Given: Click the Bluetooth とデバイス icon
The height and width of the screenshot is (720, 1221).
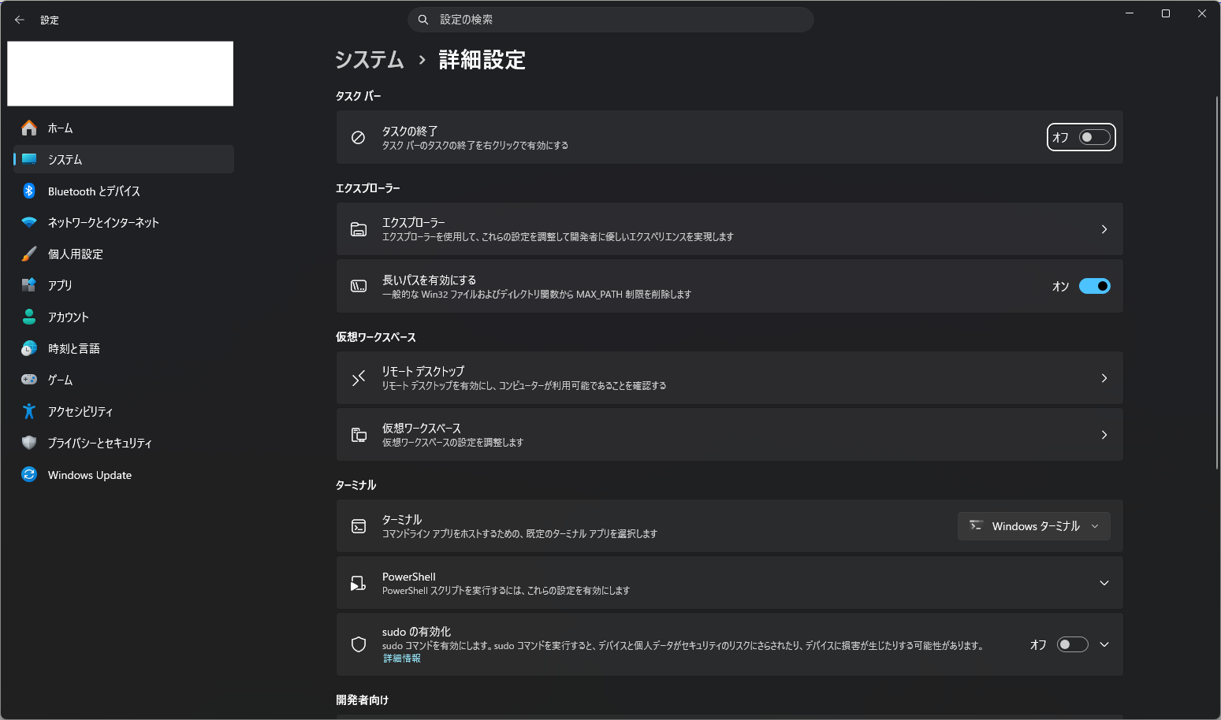Looking at the screenshot, I should pos(29,191).
